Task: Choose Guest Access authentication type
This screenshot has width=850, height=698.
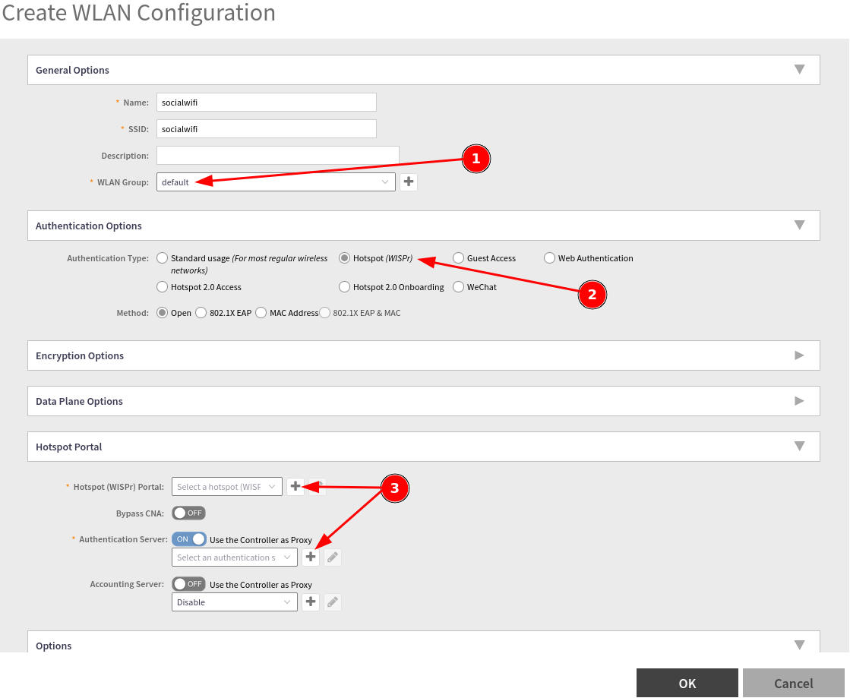Action: coord(458,258)
